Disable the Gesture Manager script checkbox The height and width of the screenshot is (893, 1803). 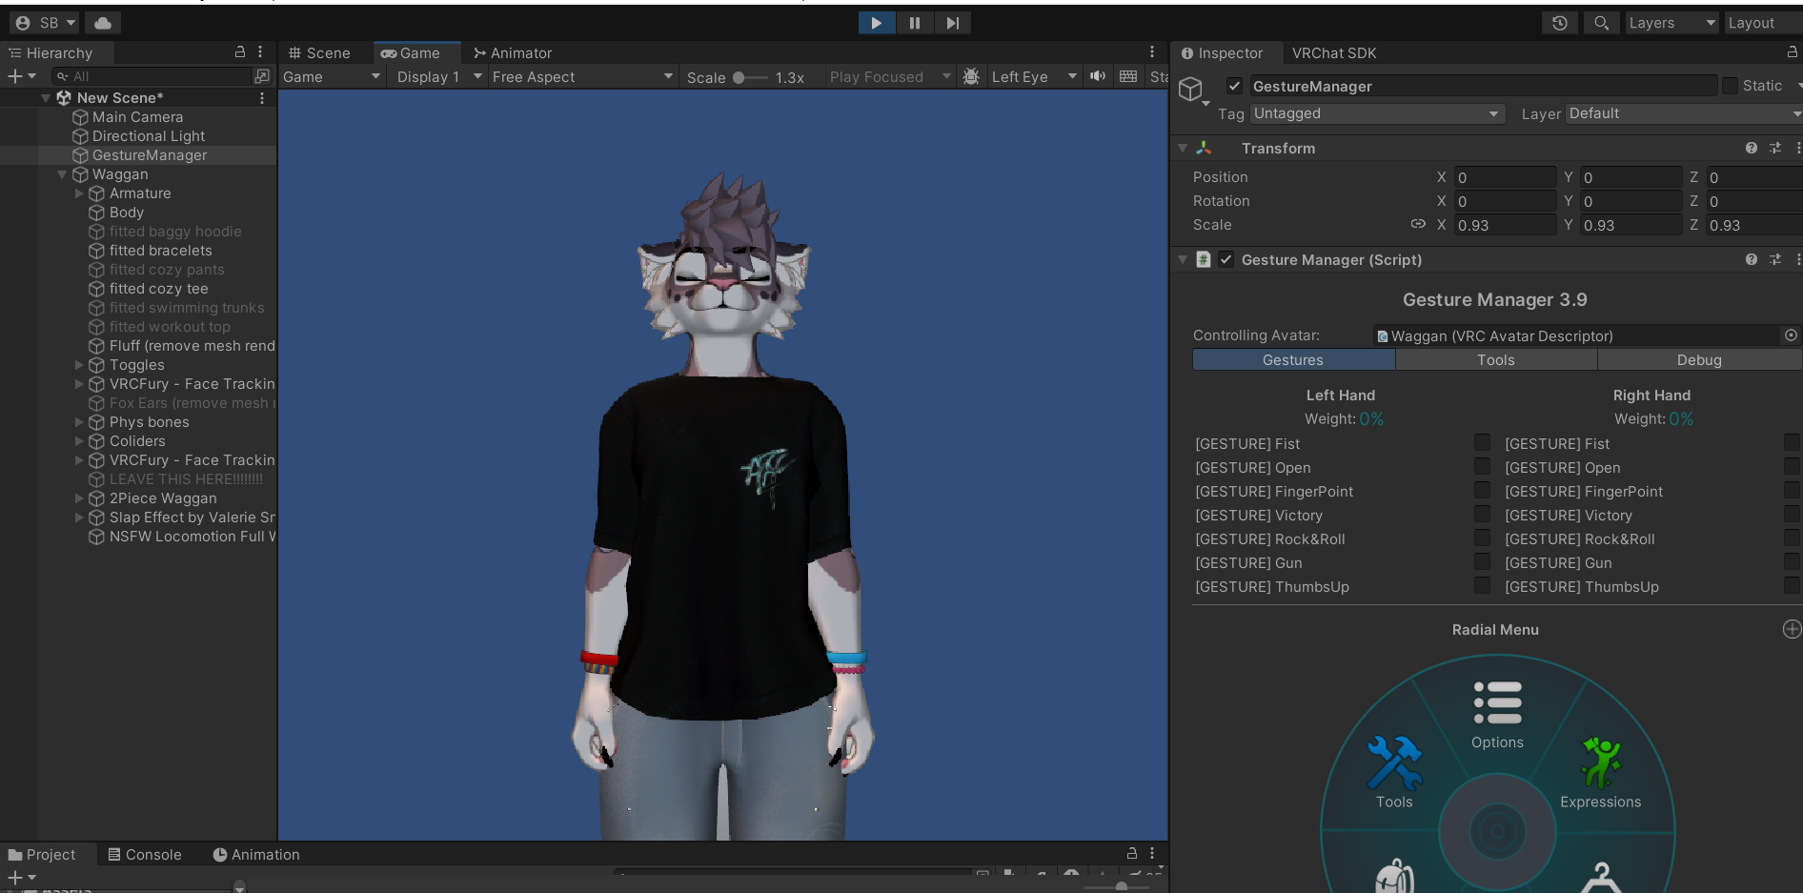1226,259
